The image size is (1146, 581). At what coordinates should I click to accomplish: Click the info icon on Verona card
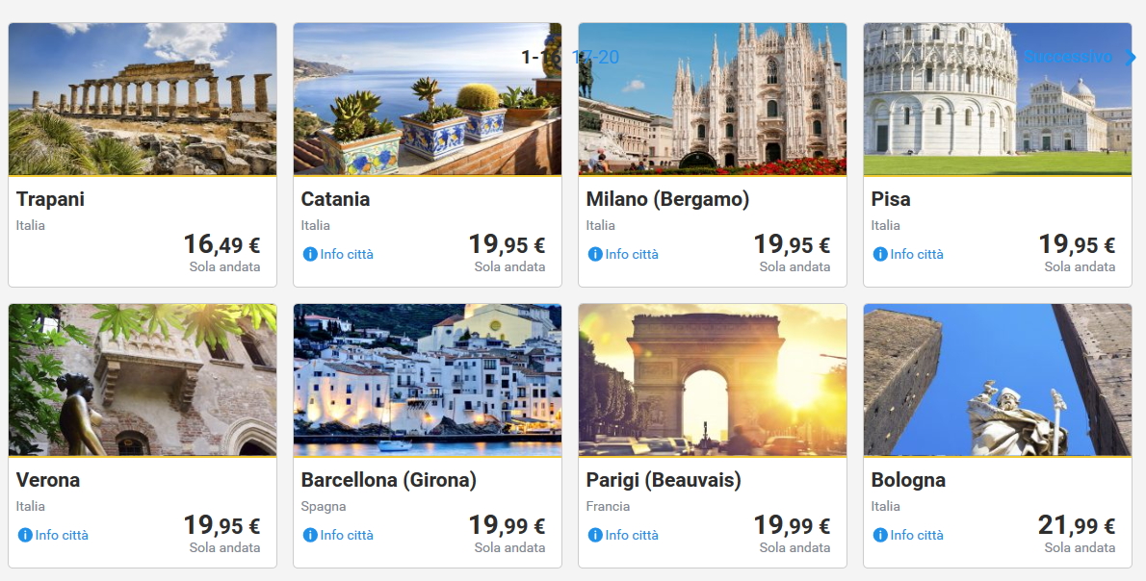coord(25,536)
